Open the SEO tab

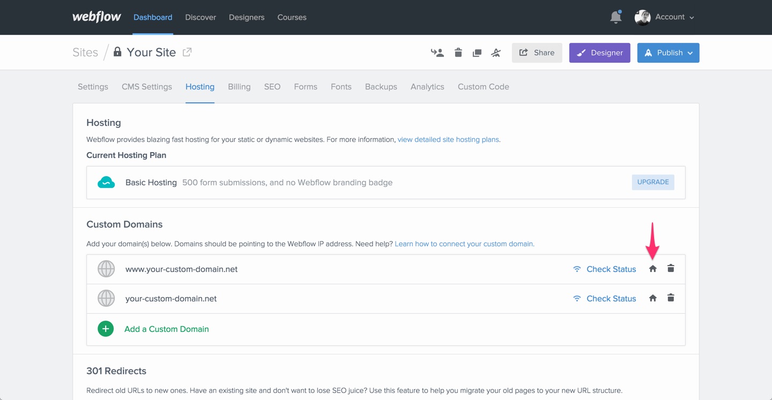272,87
